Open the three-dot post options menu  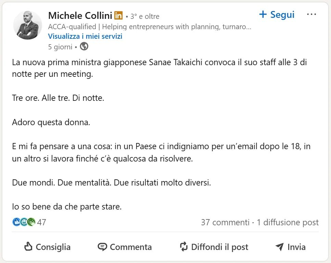[x=311, y=14]
